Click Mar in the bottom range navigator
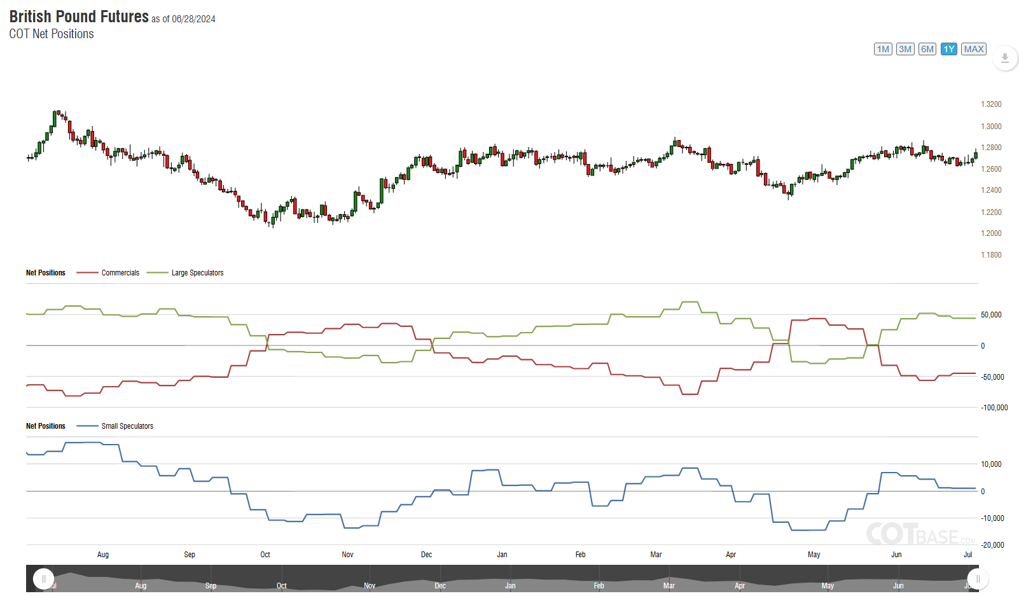Image resolution: width=1019 pixels, height=596 pixels. 669,586
